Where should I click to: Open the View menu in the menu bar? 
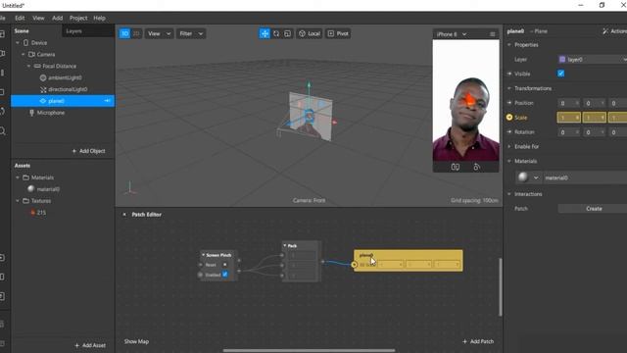[x=38, y=18]
